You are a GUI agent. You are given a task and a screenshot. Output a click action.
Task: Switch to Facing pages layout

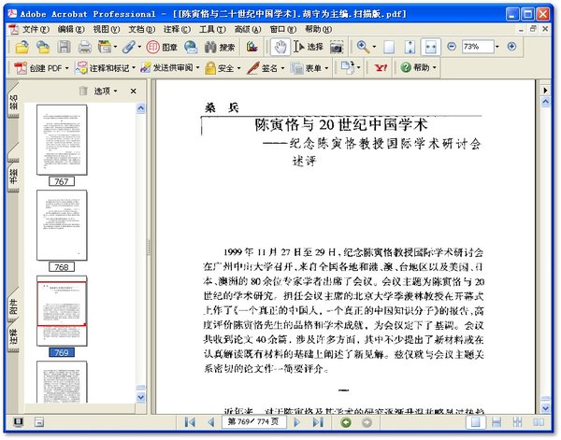point(539,423)
